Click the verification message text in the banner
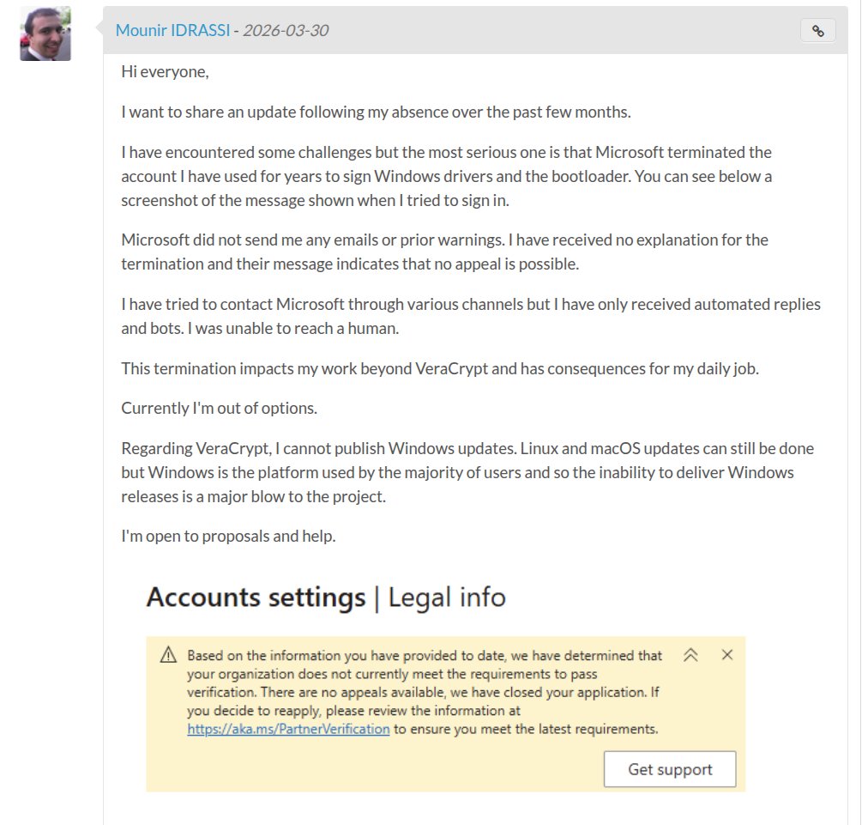862x825 pixels. pyautogui.click(x=425, y=692)
